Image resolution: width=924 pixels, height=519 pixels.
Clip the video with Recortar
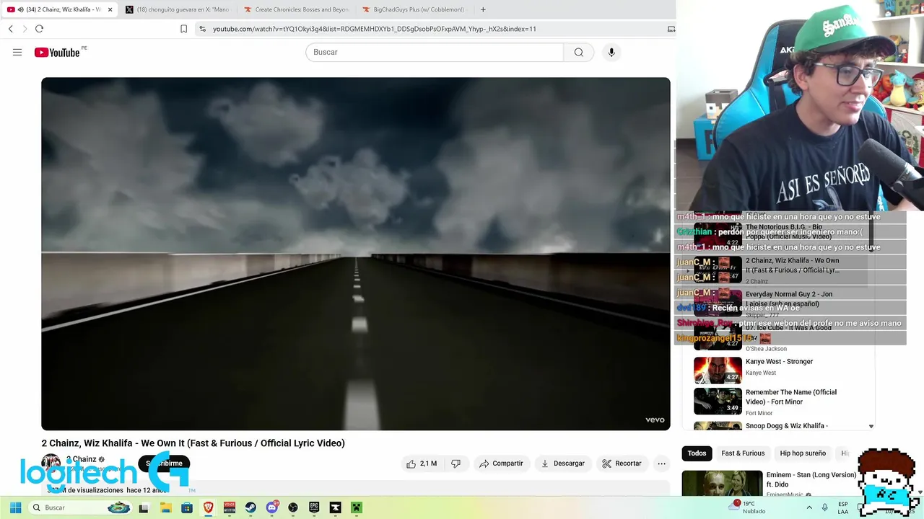tap(622, 463)
